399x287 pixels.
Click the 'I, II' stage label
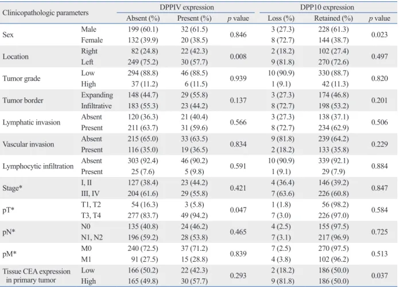pos(86,183)
